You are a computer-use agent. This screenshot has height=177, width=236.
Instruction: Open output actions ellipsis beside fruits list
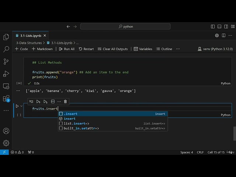18,91
